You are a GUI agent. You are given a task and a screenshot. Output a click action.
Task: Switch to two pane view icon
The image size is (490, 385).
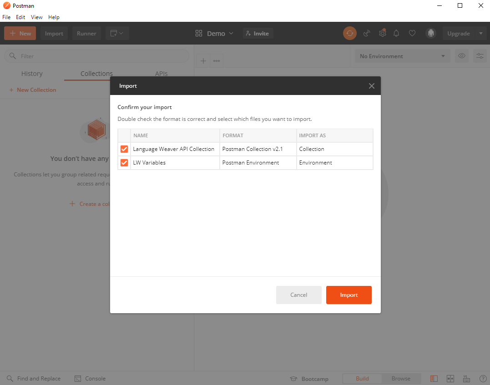coord(450,379)
